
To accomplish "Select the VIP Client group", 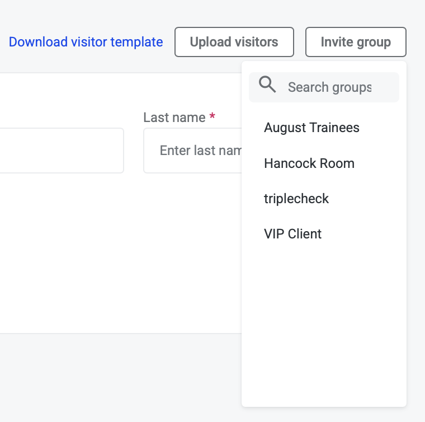I will [292, 234].
